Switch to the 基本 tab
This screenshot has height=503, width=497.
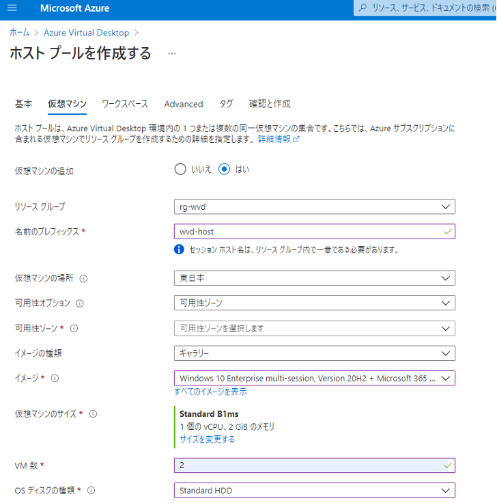point(23,104)
